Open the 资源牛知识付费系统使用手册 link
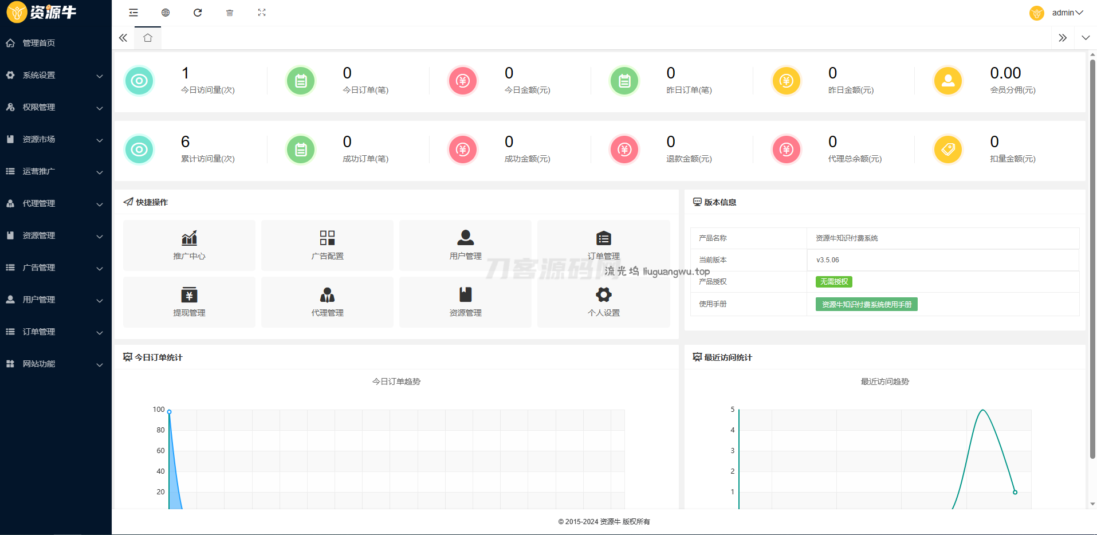1097x535 pixels. click(866, 304)
